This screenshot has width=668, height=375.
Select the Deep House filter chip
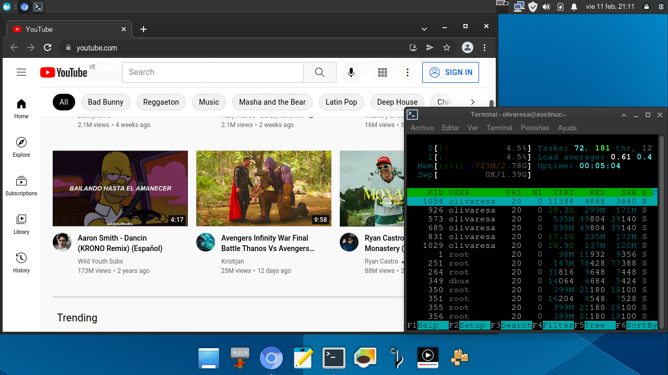tap(397, 102)
